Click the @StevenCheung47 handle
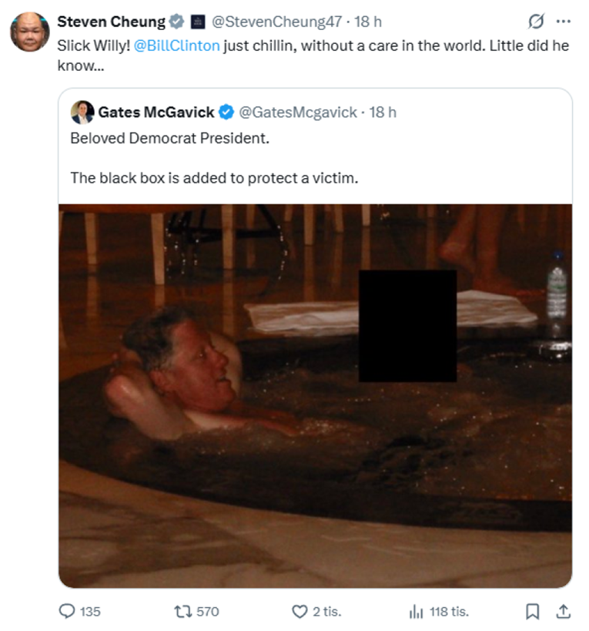The height and width of the screenshot is (631, 589). 276,22
